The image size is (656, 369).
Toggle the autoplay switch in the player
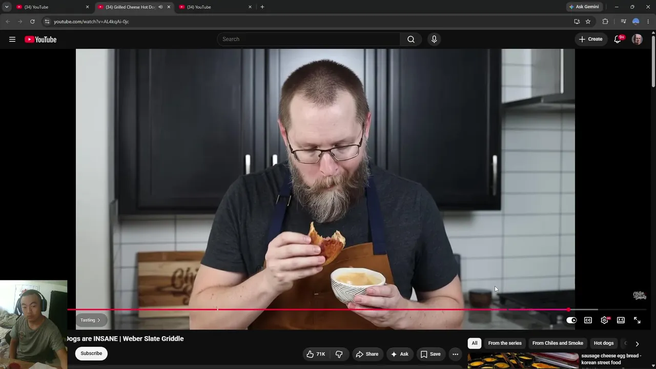(x=571, y=320)
